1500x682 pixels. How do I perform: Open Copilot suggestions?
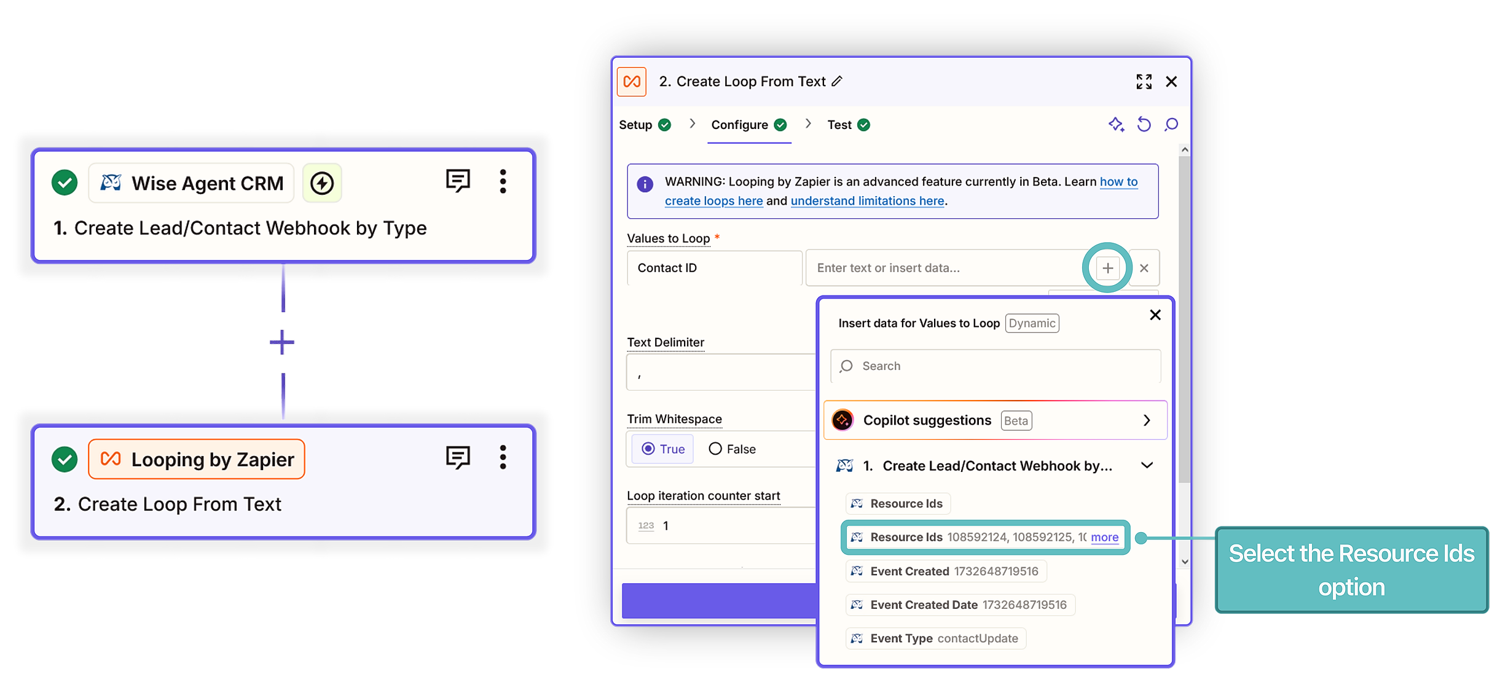pyautogui.click(x=995, y=421)
